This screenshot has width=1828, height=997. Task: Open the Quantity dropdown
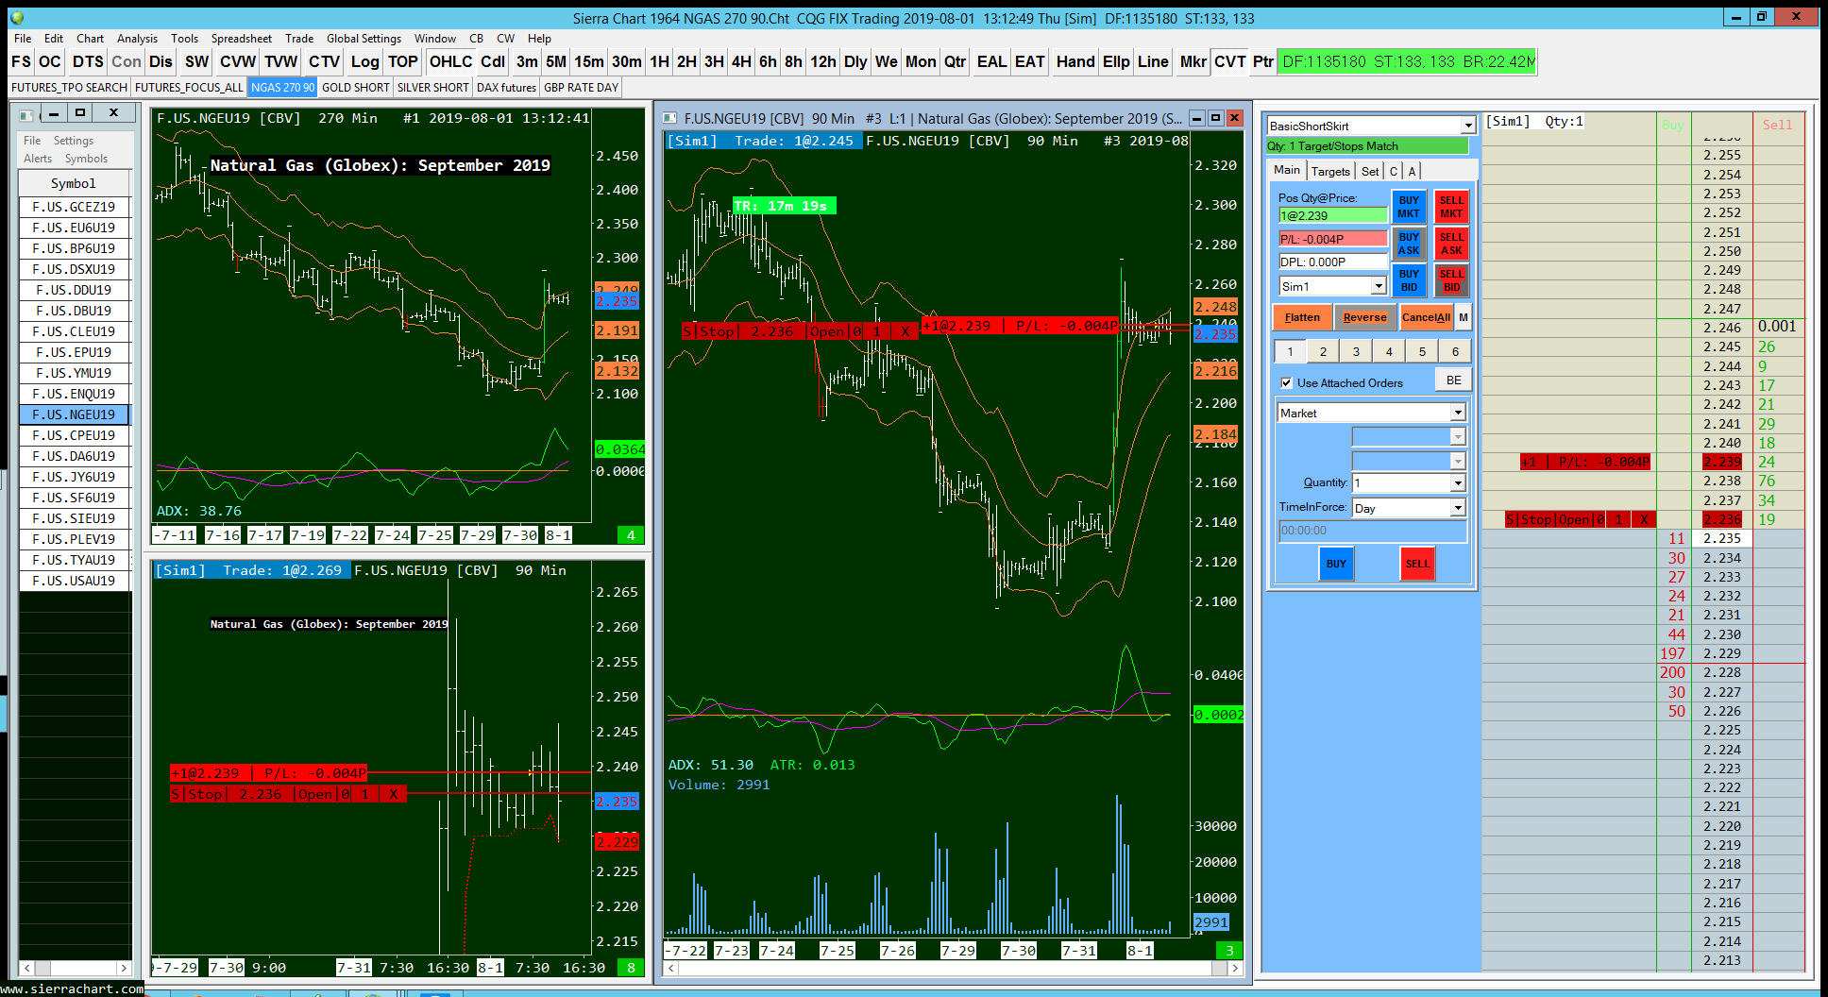click(x=1458, y=482)
